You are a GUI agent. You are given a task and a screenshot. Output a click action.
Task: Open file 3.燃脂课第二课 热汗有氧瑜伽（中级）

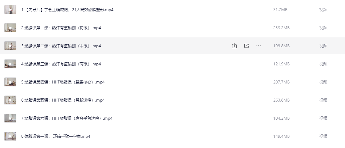click(61, 46)
